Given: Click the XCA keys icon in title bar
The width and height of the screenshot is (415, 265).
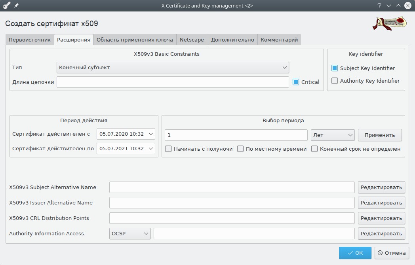Looking at the screenshot, I should 6,6.
